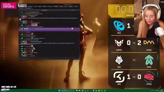164x92 pixels.
Task: Open the yellow sticky notes taskbar icon
Action: (x=99, y=90)
